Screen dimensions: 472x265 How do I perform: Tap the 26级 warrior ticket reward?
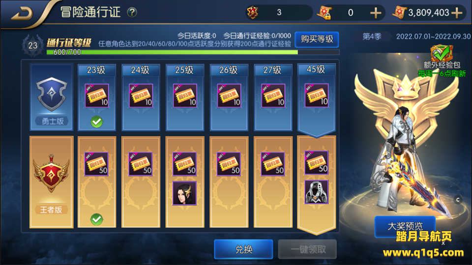(229, 96)
